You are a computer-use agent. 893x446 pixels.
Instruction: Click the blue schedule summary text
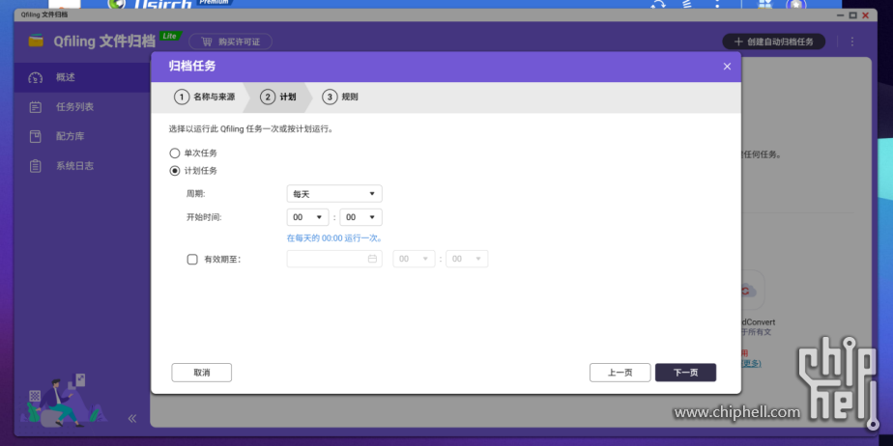pos(334,237)
